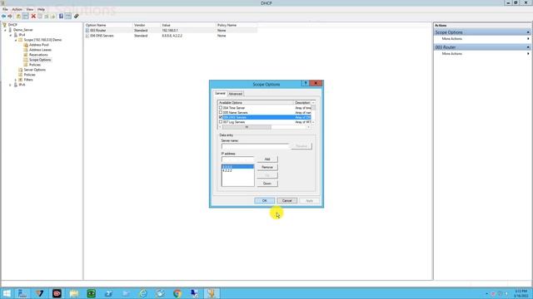
Task: Click the Server name input field
Action: [x=255, y=146]
